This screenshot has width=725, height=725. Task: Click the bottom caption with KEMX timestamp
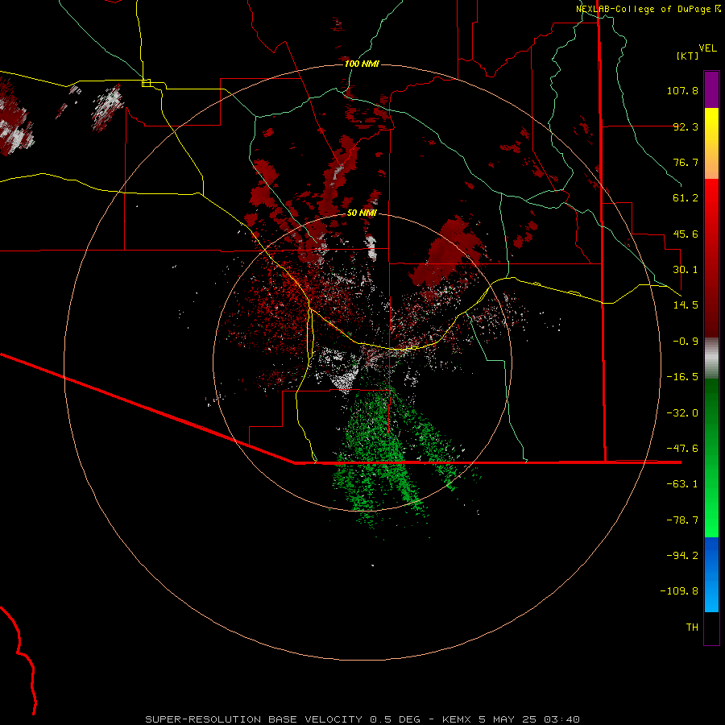pos(362,719)
